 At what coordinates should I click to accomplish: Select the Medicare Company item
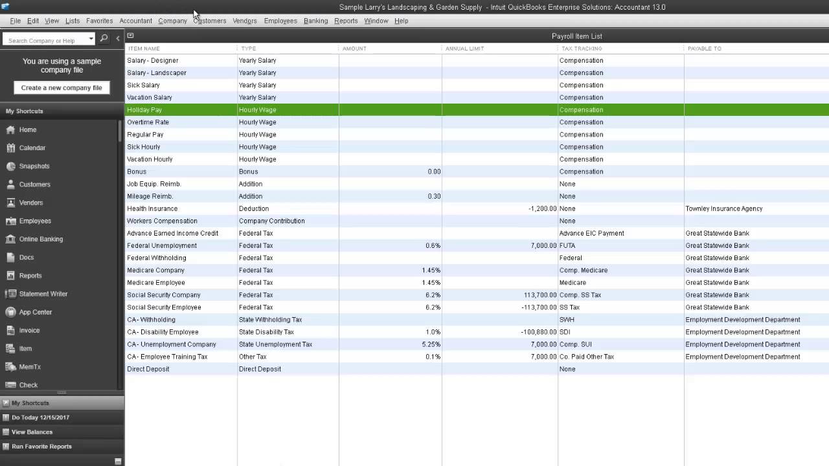[155, 271]
